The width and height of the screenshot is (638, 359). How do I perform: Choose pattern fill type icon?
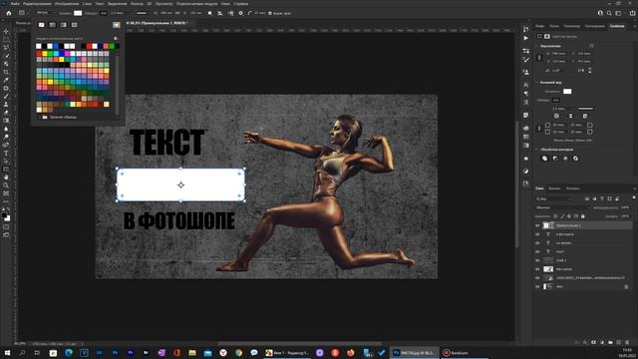75,25
